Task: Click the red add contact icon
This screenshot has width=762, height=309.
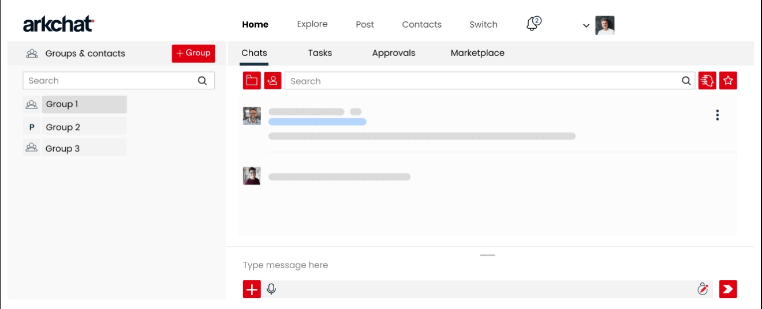Action: (x=272, y=81)
